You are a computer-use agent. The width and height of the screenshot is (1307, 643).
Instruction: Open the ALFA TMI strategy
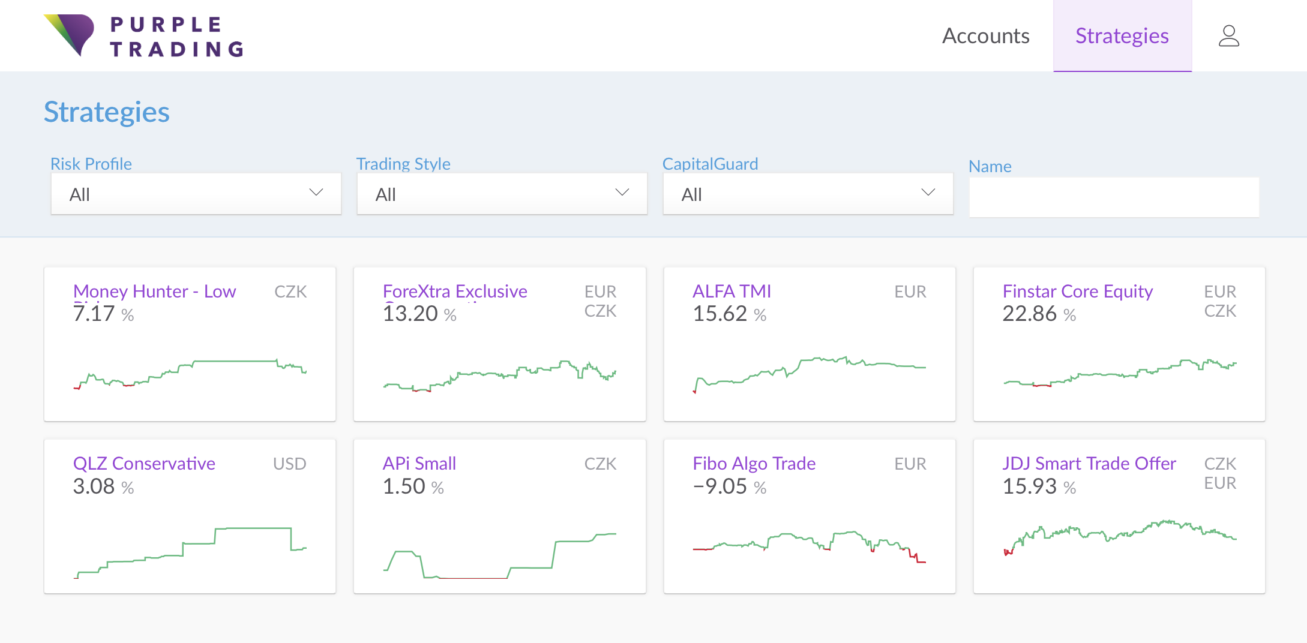coord(732,292)
